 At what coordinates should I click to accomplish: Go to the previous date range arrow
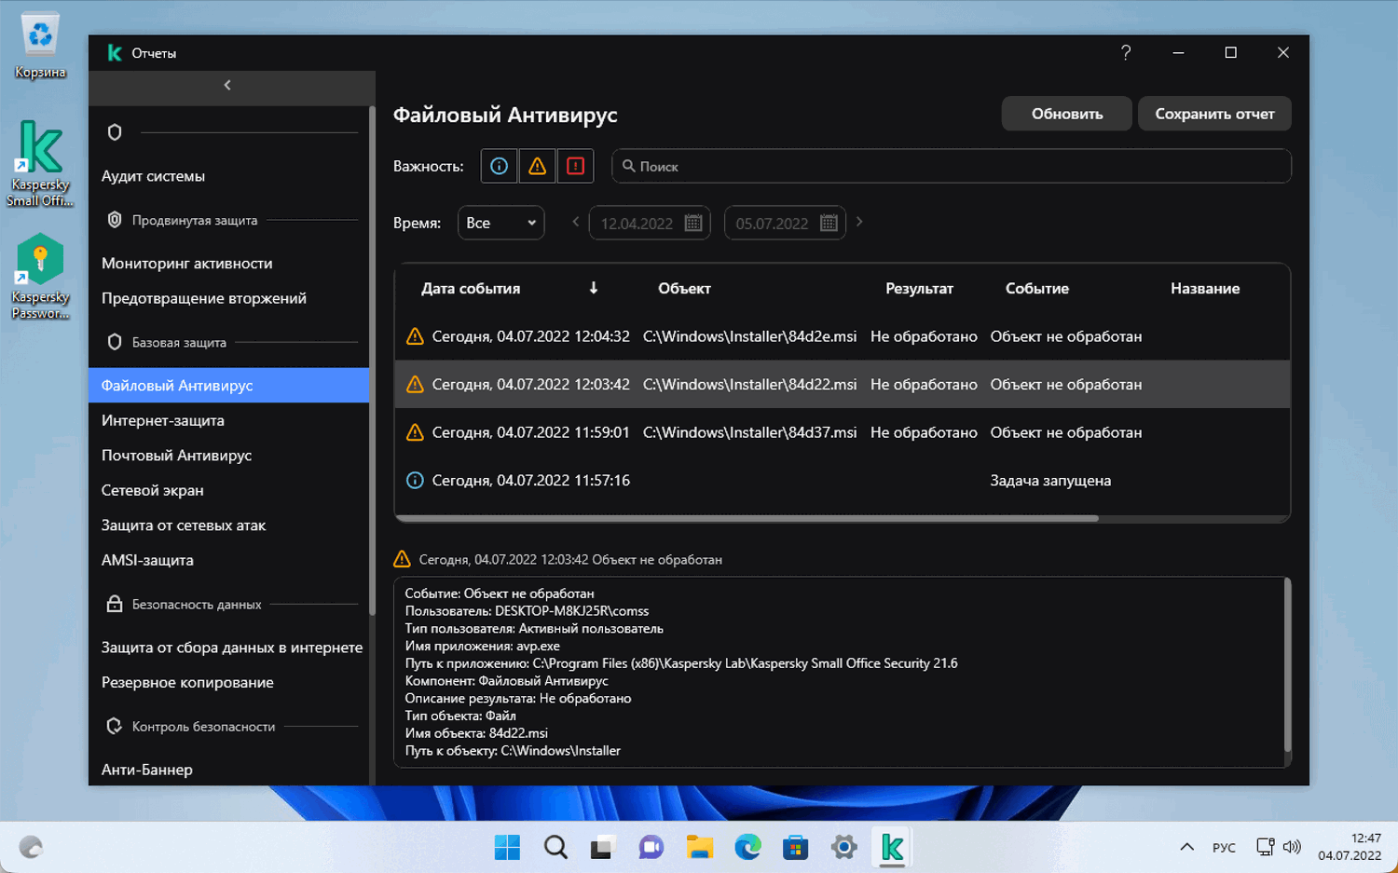click(x=575, y=223)
